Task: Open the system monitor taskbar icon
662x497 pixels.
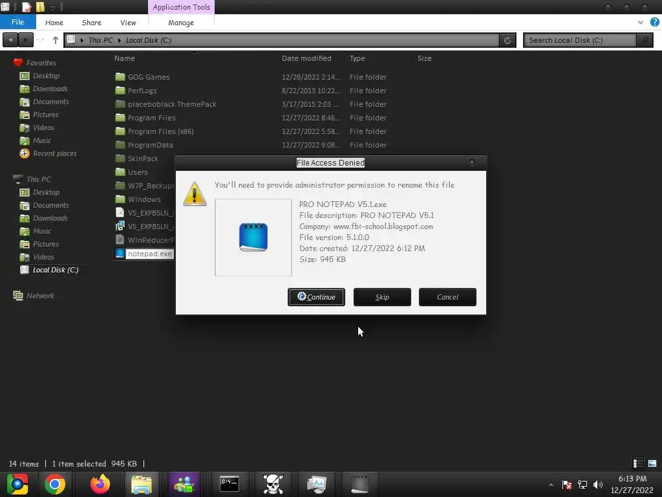Action: (317, 484)
